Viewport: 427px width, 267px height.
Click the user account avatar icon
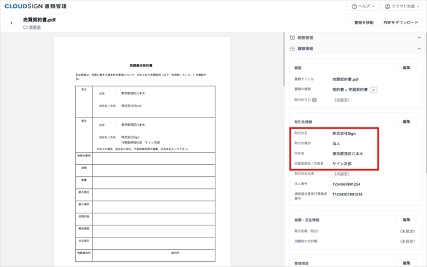click(387, 6)
